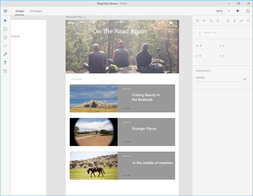
Task: Expand the zoom level dropdown
Action: (x=229, y=11)
